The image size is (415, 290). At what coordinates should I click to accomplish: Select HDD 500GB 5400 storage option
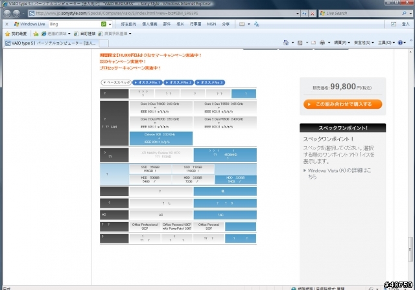[150, 179]
